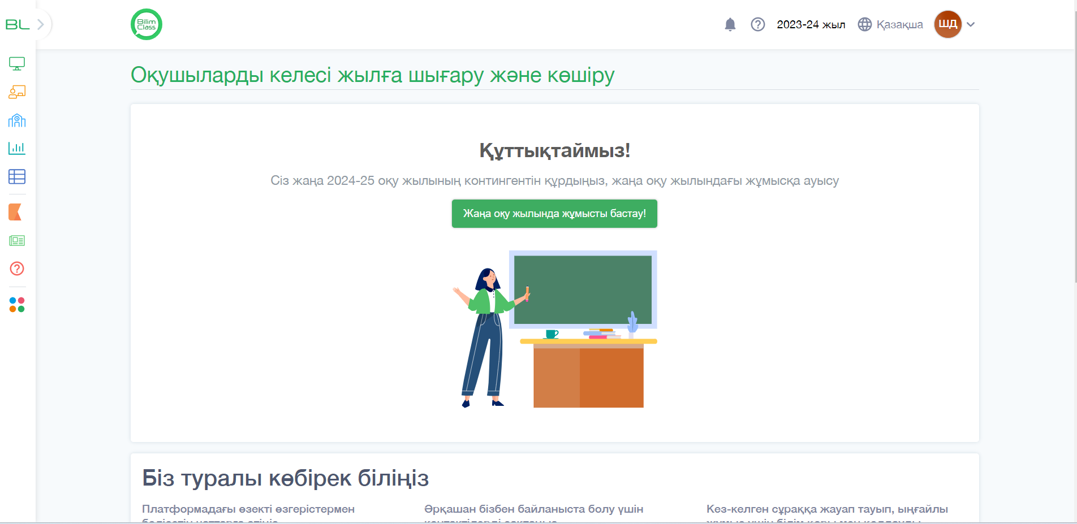Click text Платформадағы өзекті өзгерістермен
Image resolution: width=1077 pixels, height=524 pixels.
[x=248, y=509]
